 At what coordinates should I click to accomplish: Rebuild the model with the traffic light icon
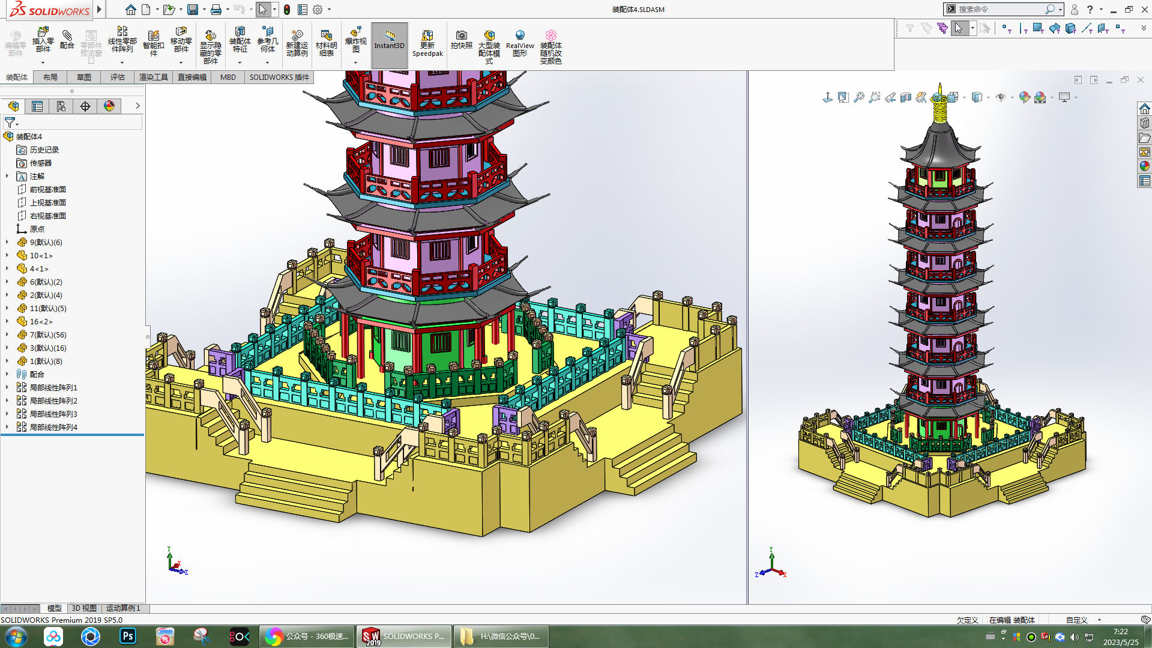pos(287,10)
